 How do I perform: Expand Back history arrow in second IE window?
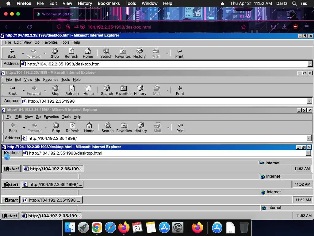coord(23,91)
